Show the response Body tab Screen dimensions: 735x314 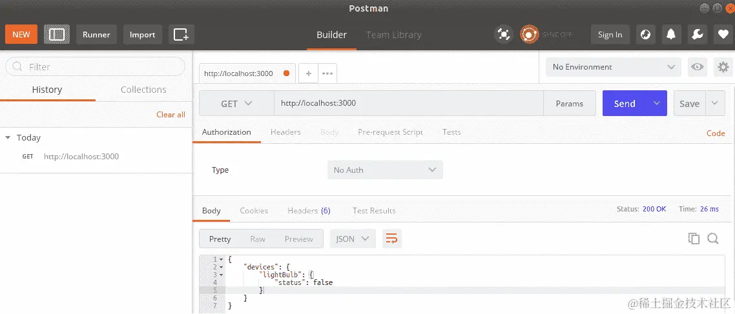211,211
